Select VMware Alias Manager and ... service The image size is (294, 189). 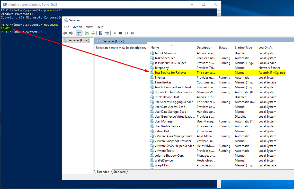tap(174, 136)
